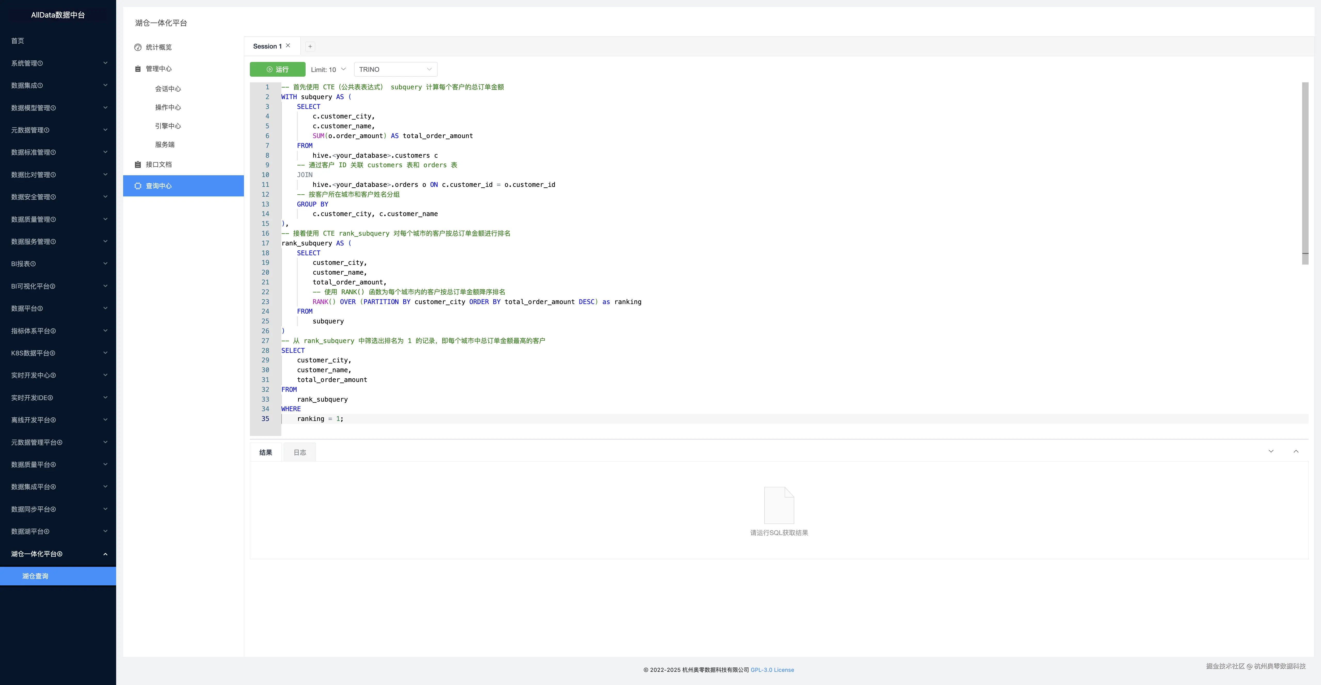Open the TRINO engine dropdown
The width and height of the screenshot is (1321, 685).
395,69
